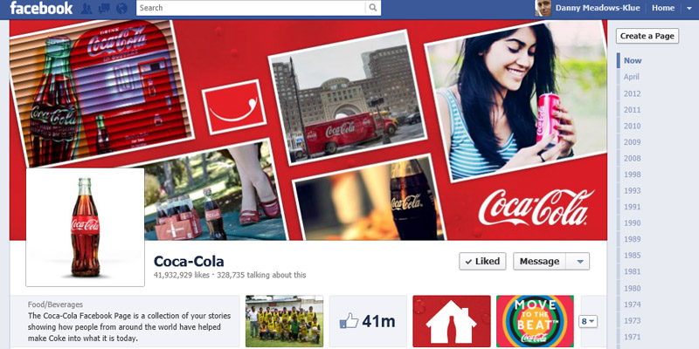
Task: Open the red house app tile
Action: (452, 321)
